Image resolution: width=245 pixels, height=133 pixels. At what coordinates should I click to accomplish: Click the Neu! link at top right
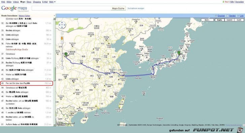coord(226,2)
